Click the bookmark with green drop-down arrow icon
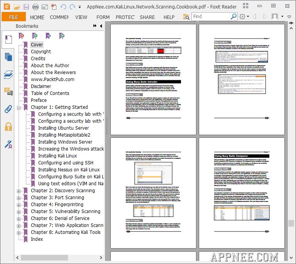 [61, 36]
